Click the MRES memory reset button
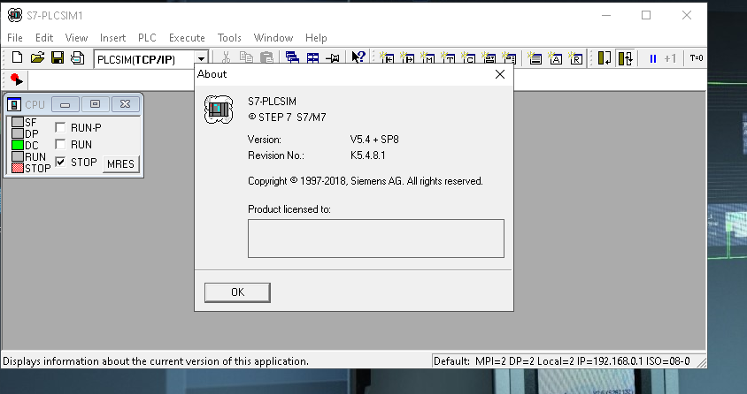This screenshot has height=394, width=747. click(120, 163)
